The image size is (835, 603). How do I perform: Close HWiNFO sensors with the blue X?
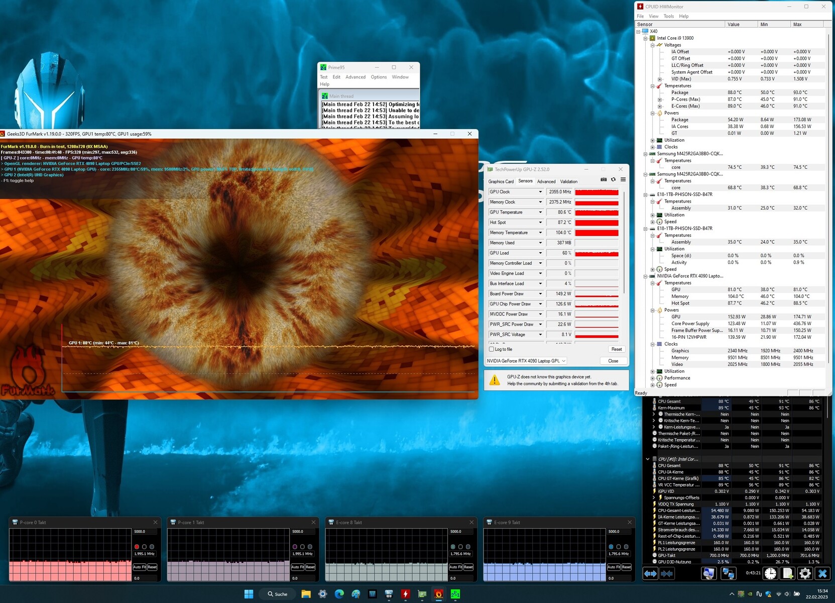(822, 573)
